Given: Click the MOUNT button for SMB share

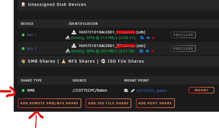Looking at the screenshot, I should pos(201,90).
